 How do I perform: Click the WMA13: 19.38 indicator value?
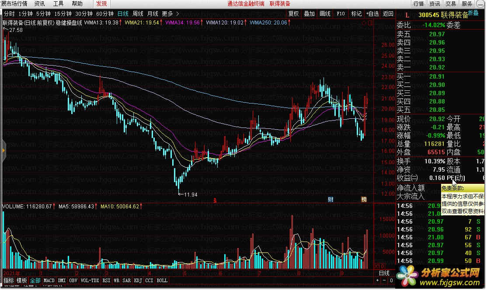101,23
